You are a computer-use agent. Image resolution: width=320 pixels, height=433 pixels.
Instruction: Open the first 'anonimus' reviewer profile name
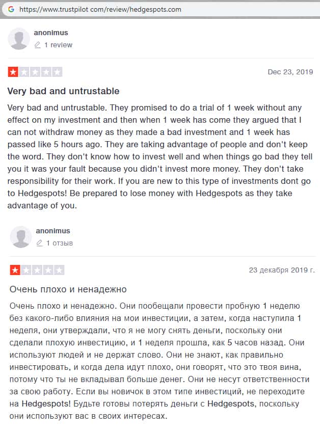click(x=51, y=33)
